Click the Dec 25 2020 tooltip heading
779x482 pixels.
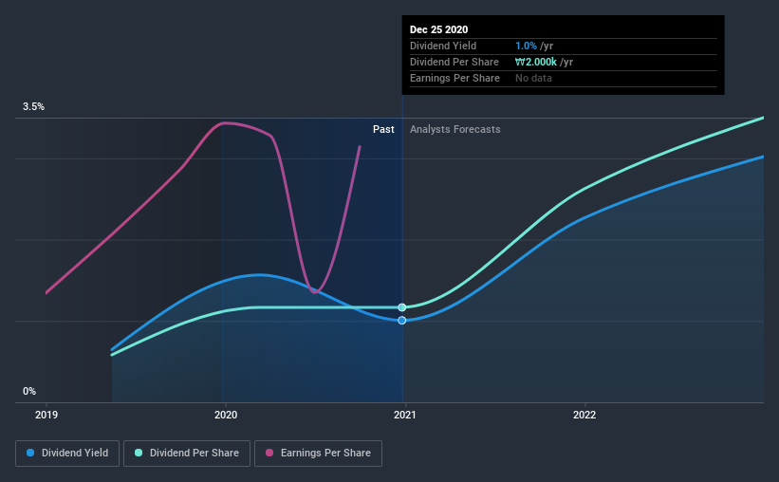(438, 29)
